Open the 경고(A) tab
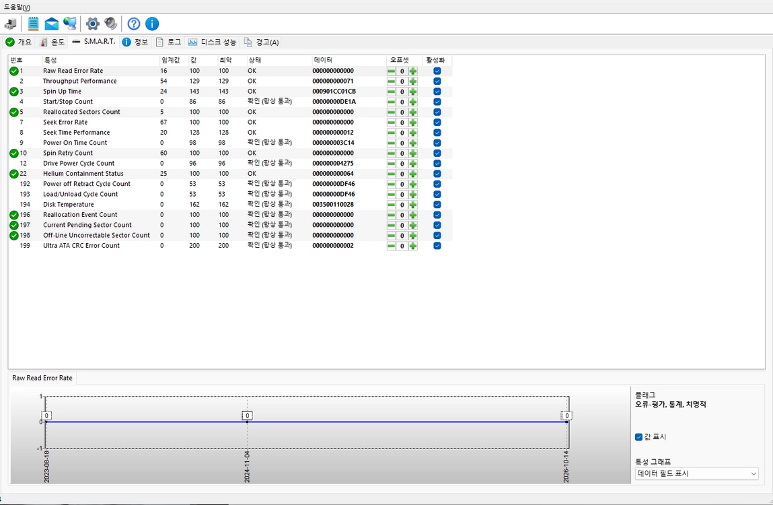This screenshot has height=505, width=773. 261,42
